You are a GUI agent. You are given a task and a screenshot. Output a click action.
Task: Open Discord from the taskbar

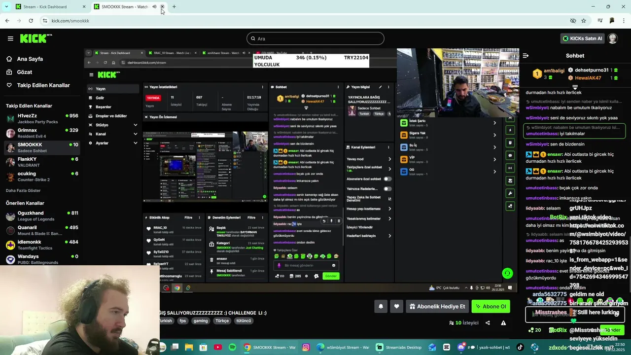(461, 347)
